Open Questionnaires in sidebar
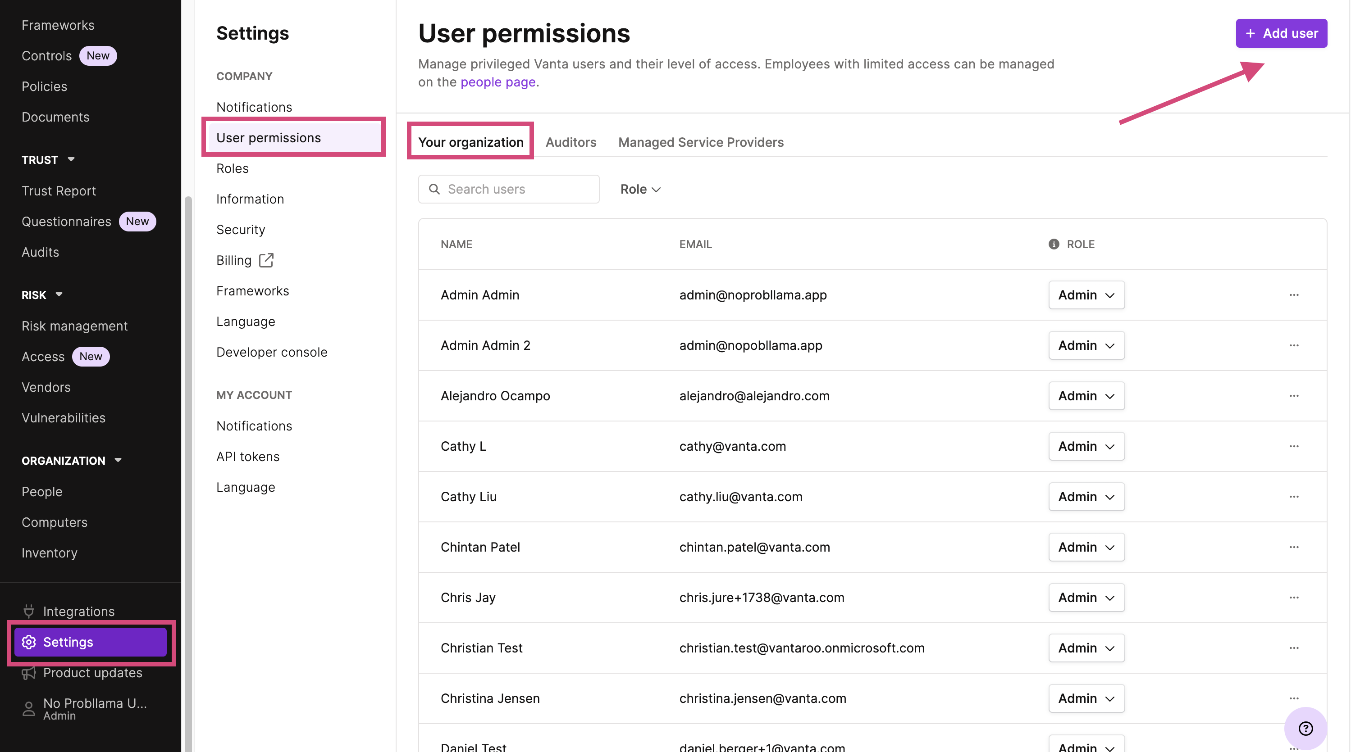1351x752 pixels. click(x=66, y=222)
